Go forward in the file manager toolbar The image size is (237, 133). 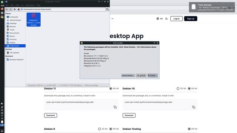tap(11, 9)
